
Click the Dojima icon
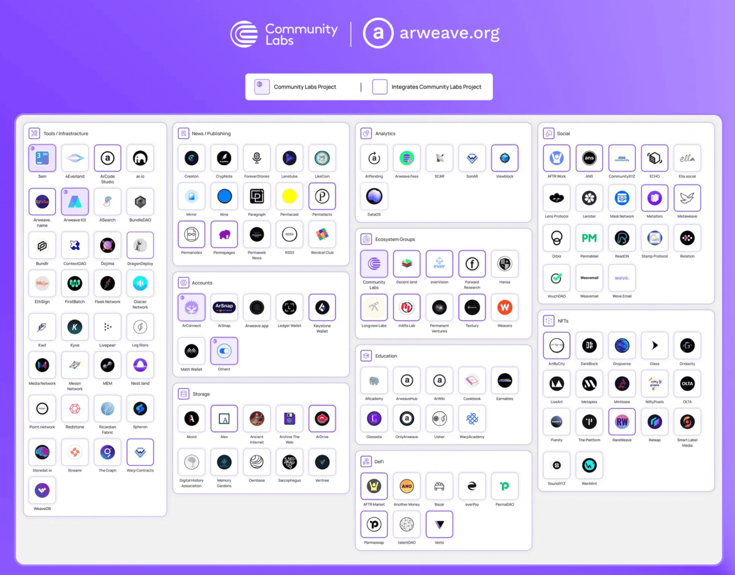tap(108, 245)
